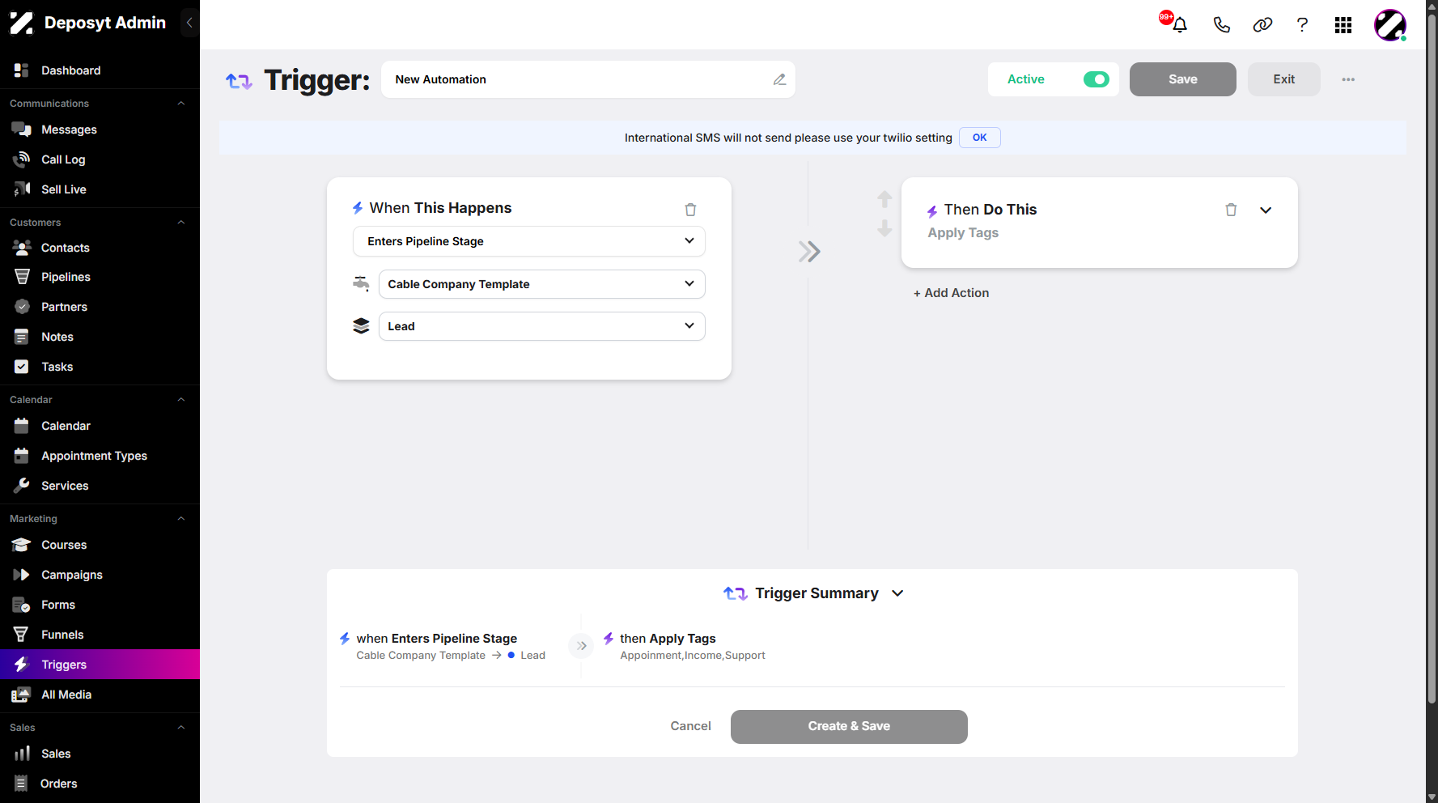The height and width of the screenshot is (803, 1438).
Task: Delete the Apply Tags action
Action: pyautogui.click(x=1231, y=210)
